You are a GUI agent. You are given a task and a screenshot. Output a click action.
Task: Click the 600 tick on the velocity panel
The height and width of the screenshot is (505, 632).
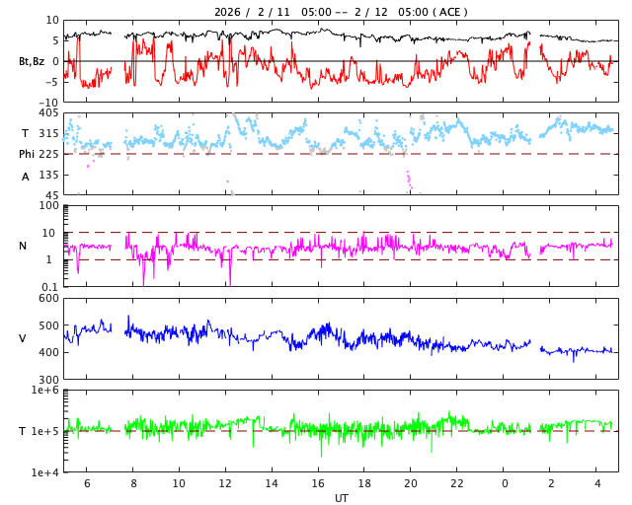(x=48, y=299)
